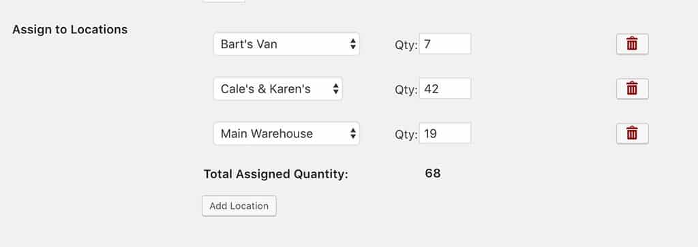Screen dimensions: 698x247
Task: Click the partially visible button above Bart's Van
Action: (224, 1)
